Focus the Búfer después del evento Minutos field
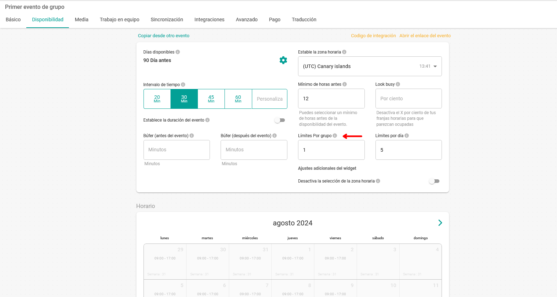557x297 pixels. (x=254, y=150)
